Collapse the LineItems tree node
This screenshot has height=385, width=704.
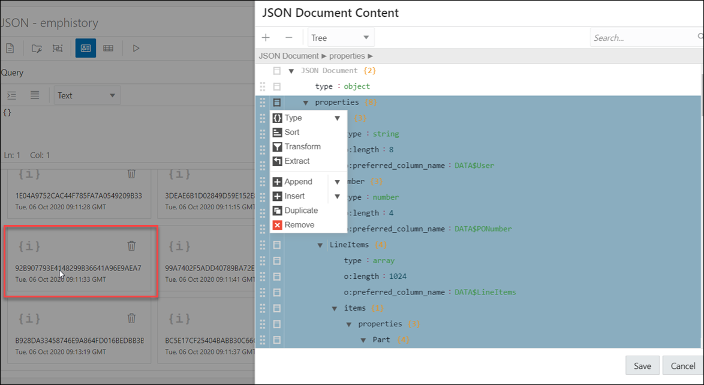[320, 245]
